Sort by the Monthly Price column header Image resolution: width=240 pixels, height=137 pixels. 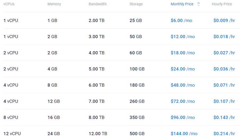182,4
